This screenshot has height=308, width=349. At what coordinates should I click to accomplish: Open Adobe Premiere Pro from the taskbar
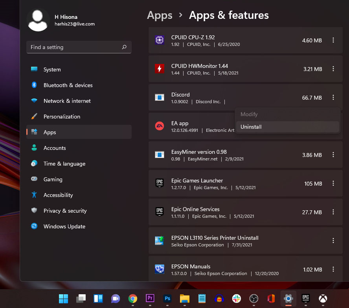pyautogui.click(x=150, y=298)
